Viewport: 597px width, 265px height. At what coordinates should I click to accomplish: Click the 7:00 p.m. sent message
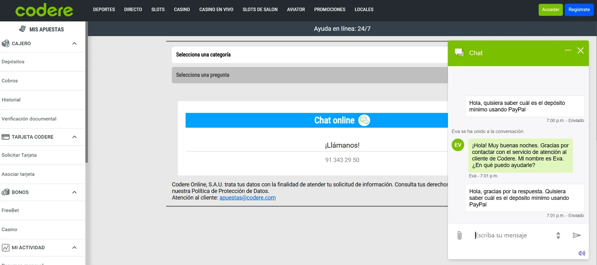click(x=525, y=106)
